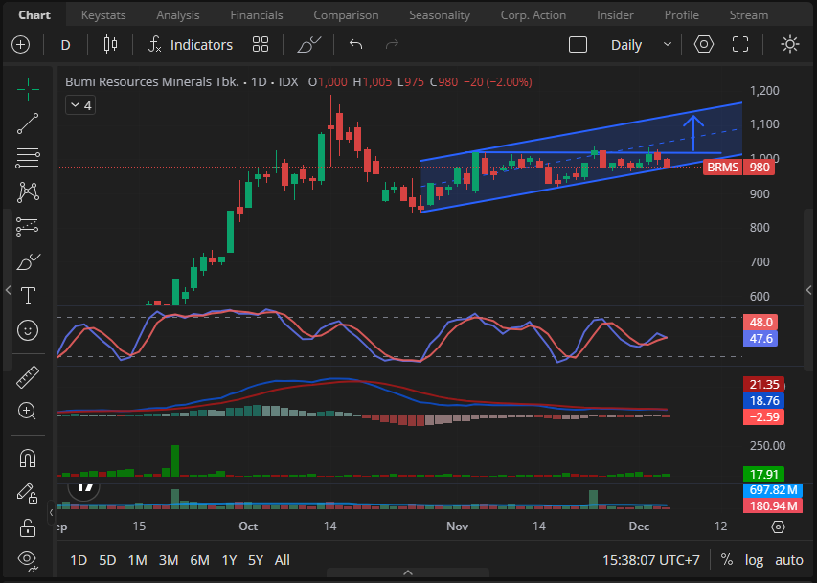Select the crosshair cursor tool
The height and width of the screenshot is (583, 817).
coord(28,90)
